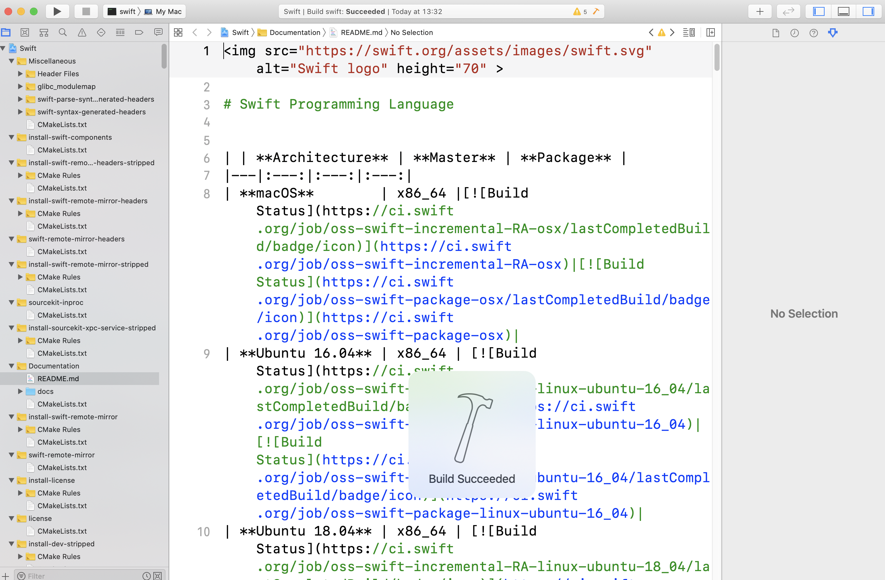Collapse the install-swift-components group
The width and height of the screenshot is (885, 580).
coord(11,137)
